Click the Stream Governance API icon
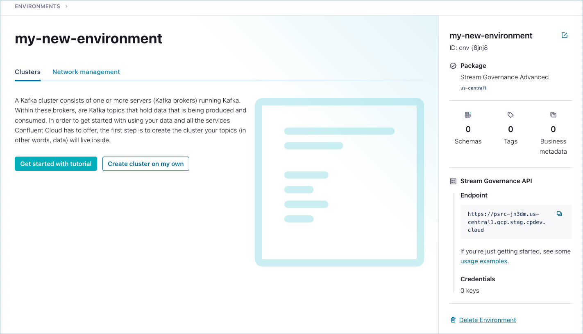This screenshot has height=334, width=583. click(x=452, y=181)
